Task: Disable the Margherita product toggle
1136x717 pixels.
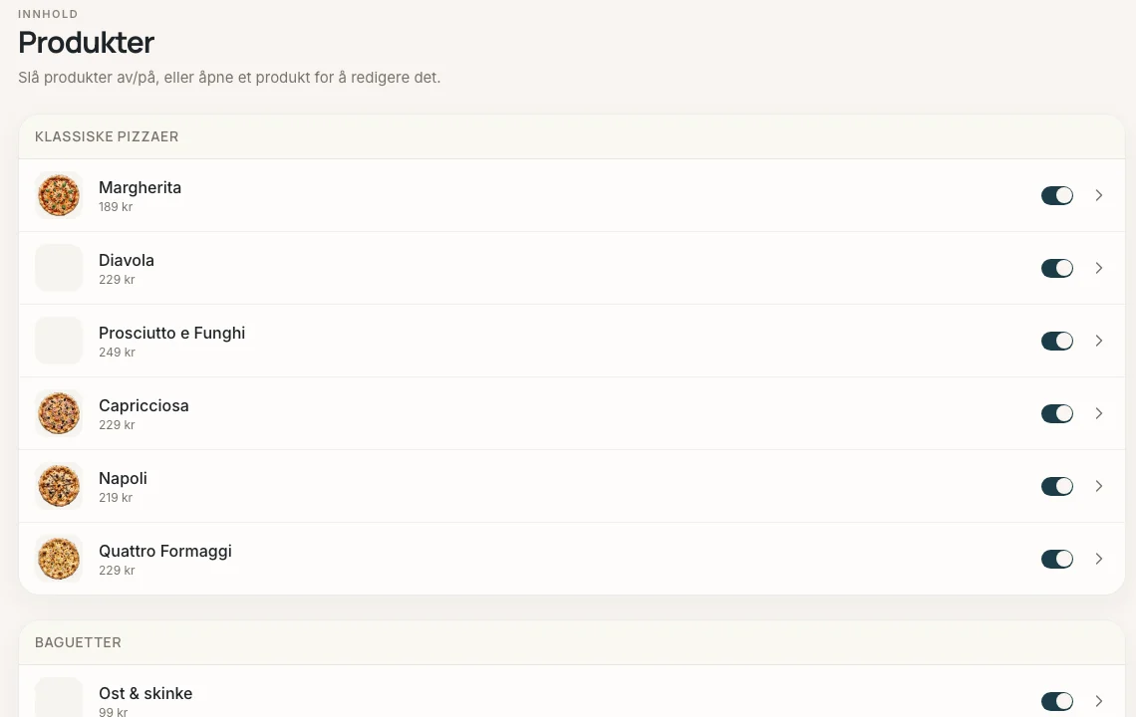Action: coord(1057,195)
